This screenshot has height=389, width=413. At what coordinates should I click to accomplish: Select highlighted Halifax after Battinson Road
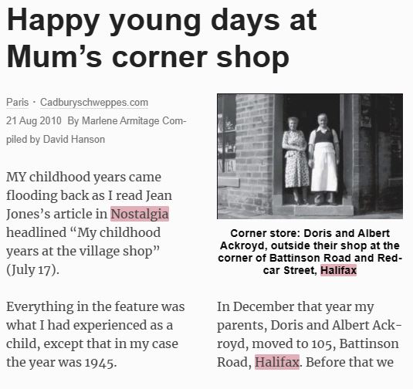coord(277,362)
